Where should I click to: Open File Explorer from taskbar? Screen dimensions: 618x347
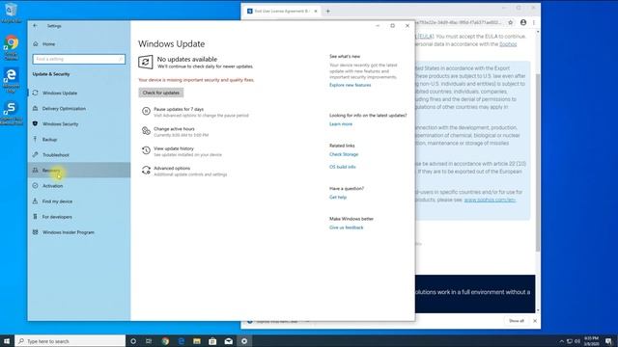[197, 341]
